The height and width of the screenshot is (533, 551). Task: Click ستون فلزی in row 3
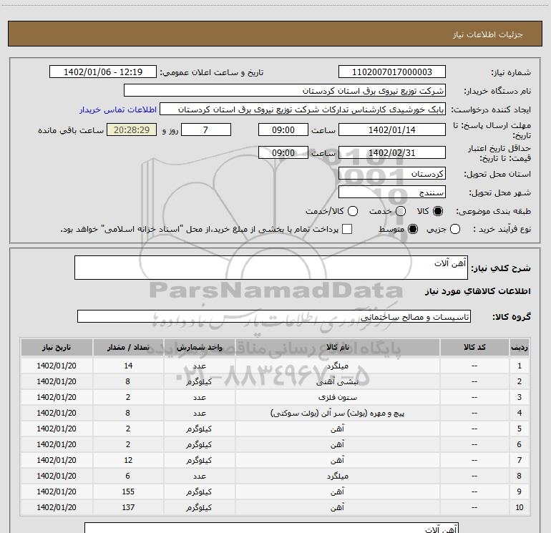coord(338,397)
